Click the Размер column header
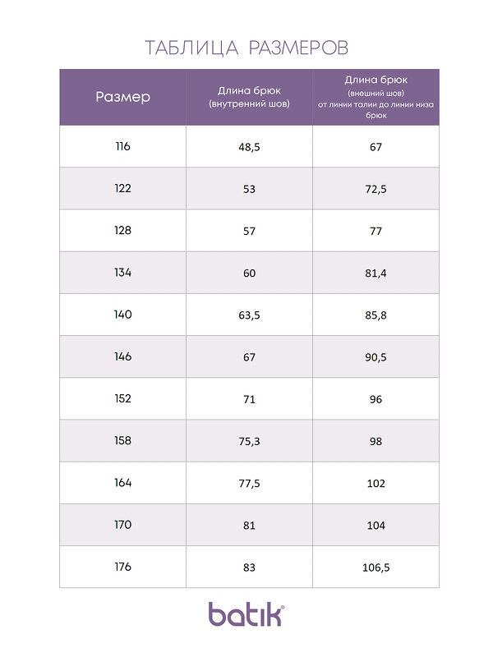Image resolution: width=493 pixels, height=657 pixels. click(122, 97)
